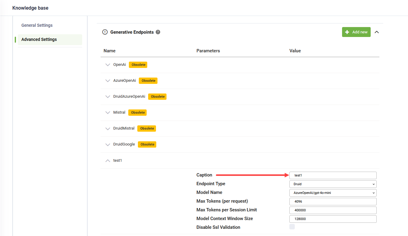Click the Max Tokens per Session Limit field
Screen dimensions: 408x236
point(333,210)
